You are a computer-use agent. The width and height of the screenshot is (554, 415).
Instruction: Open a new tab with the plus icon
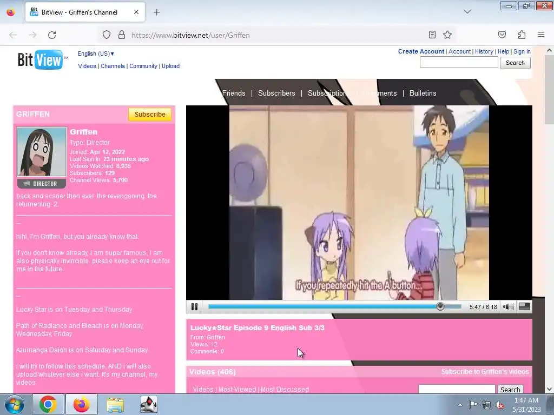[x=156, y=12]
